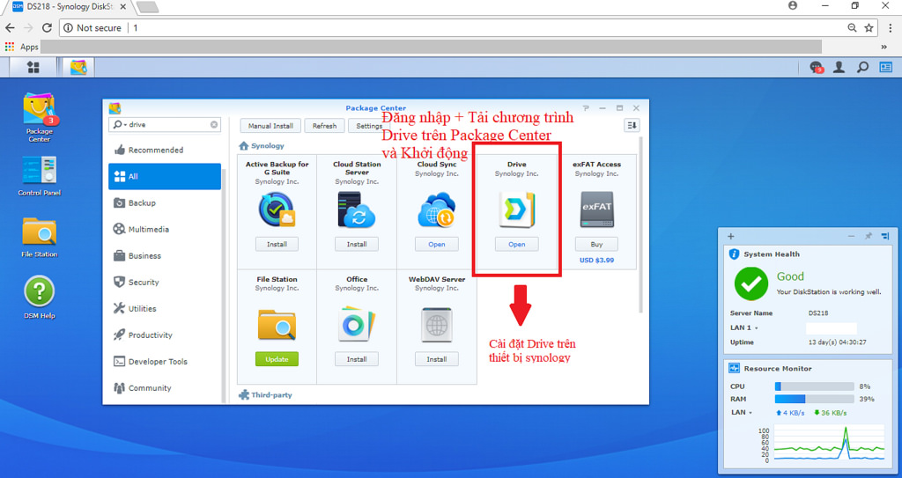Bookmark the page with the star icon
The width and height of the screenshot is (902, 478).
pyautogui.click(x=869, y=27)
